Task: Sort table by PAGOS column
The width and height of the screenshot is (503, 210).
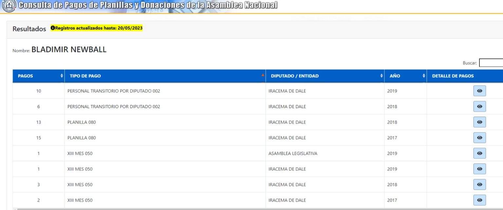Action: pyautogui.click(x=39, y=76)
